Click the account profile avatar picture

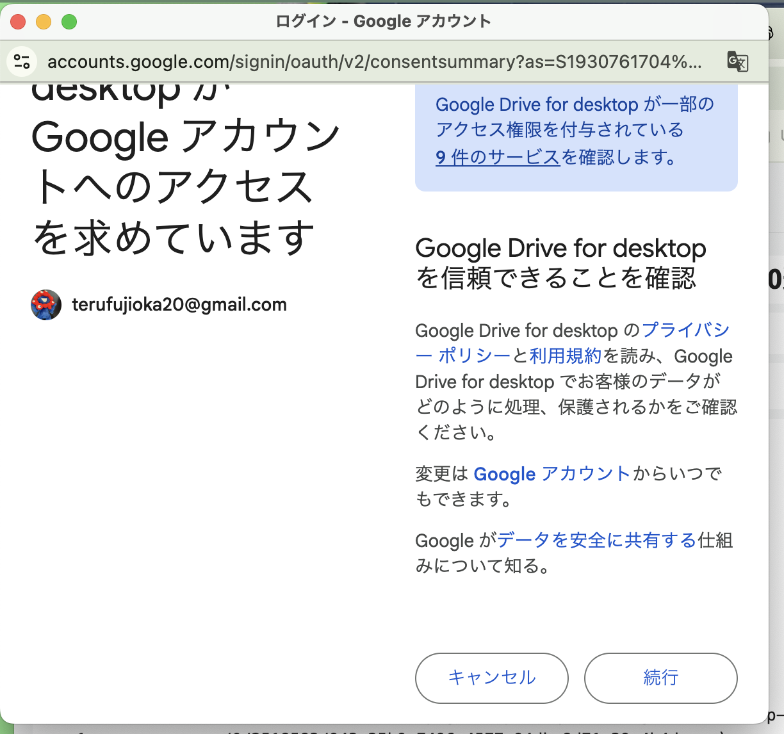45,305
